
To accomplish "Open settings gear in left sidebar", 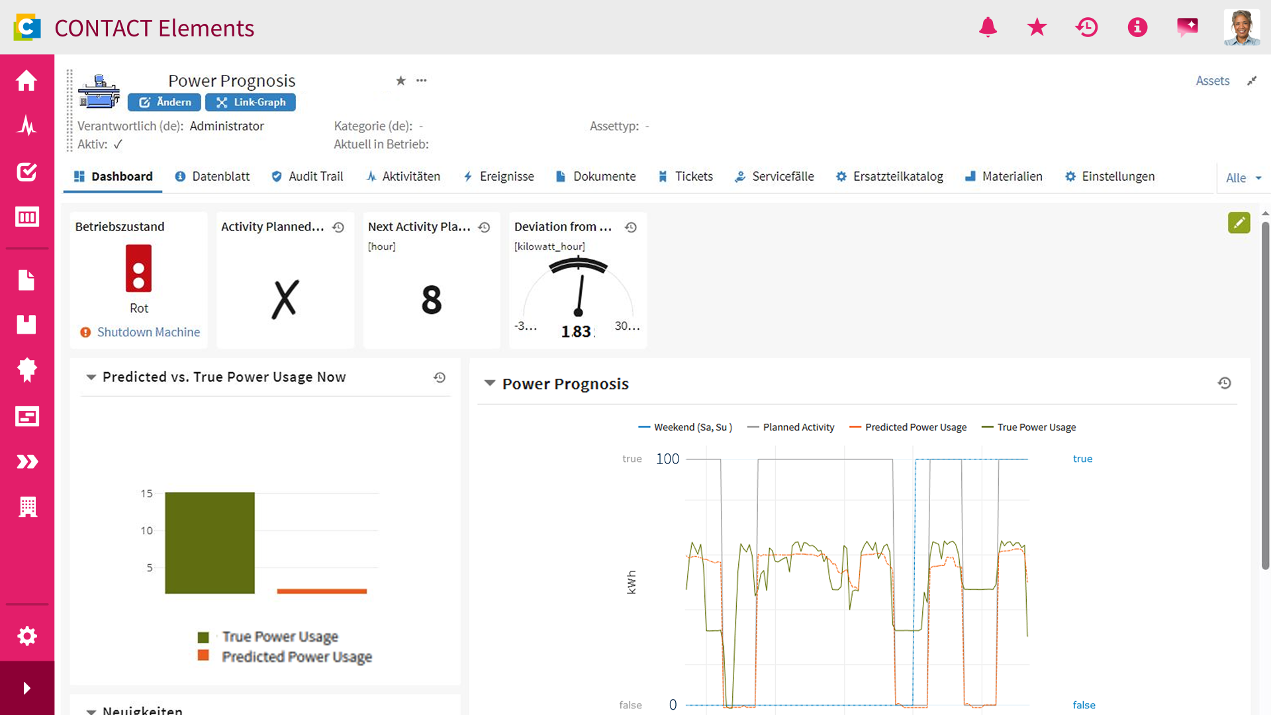I will [x=26, y=636].
